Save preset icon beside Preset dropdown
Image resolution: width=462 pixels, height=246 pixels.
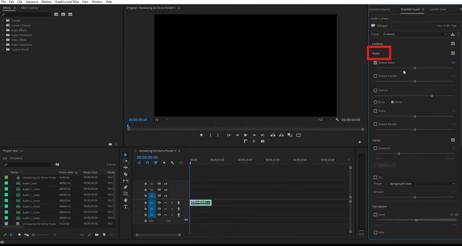(x=453, y=34)
